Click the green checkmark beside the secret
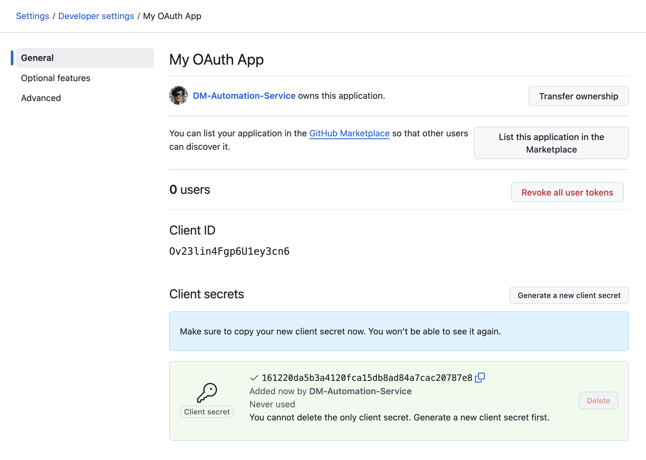 click(254, 378)
